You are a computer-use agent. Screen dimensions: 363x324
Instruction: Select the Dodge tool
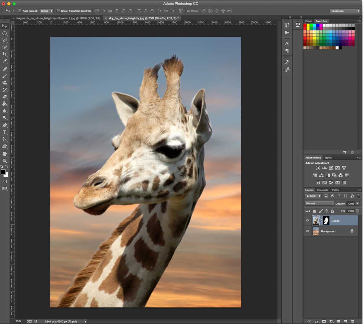click(5, 117)
